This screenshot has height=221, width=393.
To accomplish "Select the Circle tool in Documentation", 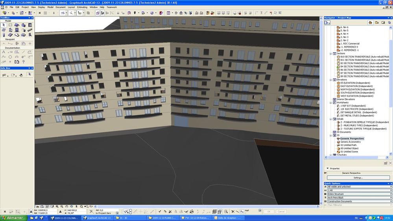I will click(10, 57).
